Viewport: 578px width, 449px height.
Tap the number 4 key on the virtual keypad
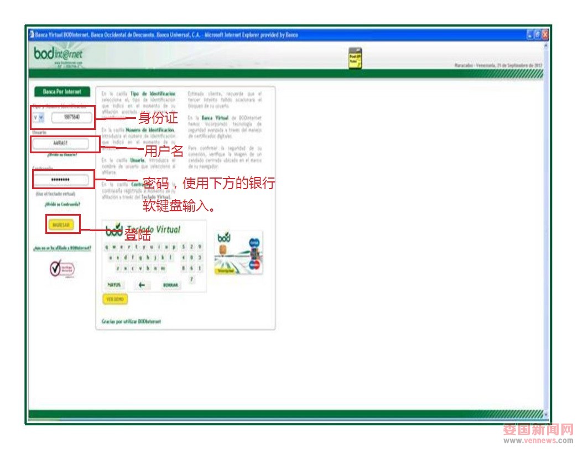[184, 258]
